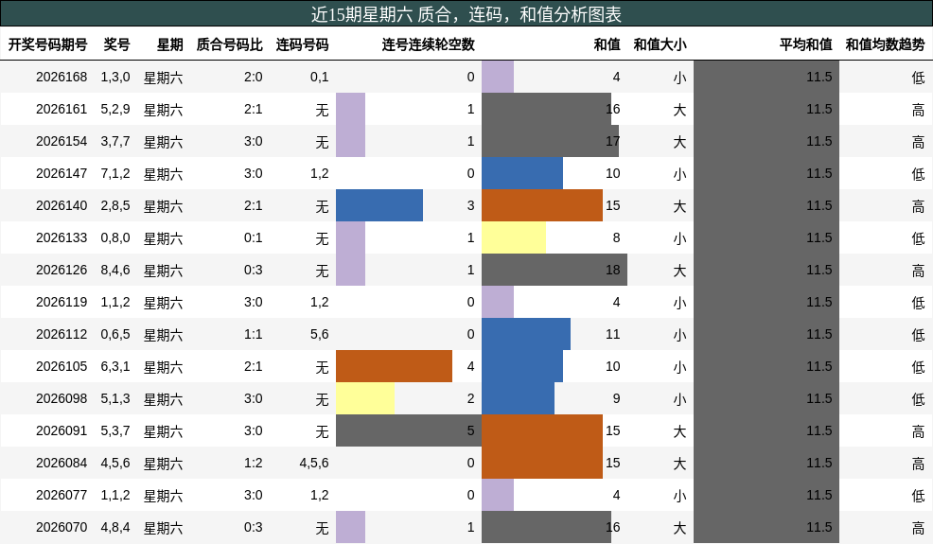Click winning numbers 1,3,0
Image resolution: width=933 pixels, height=544 pixels.
(115, 77)
